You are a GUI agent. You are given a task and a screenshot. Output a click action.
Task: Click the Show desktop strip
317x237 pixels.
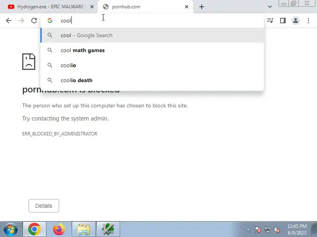[314, 229]
